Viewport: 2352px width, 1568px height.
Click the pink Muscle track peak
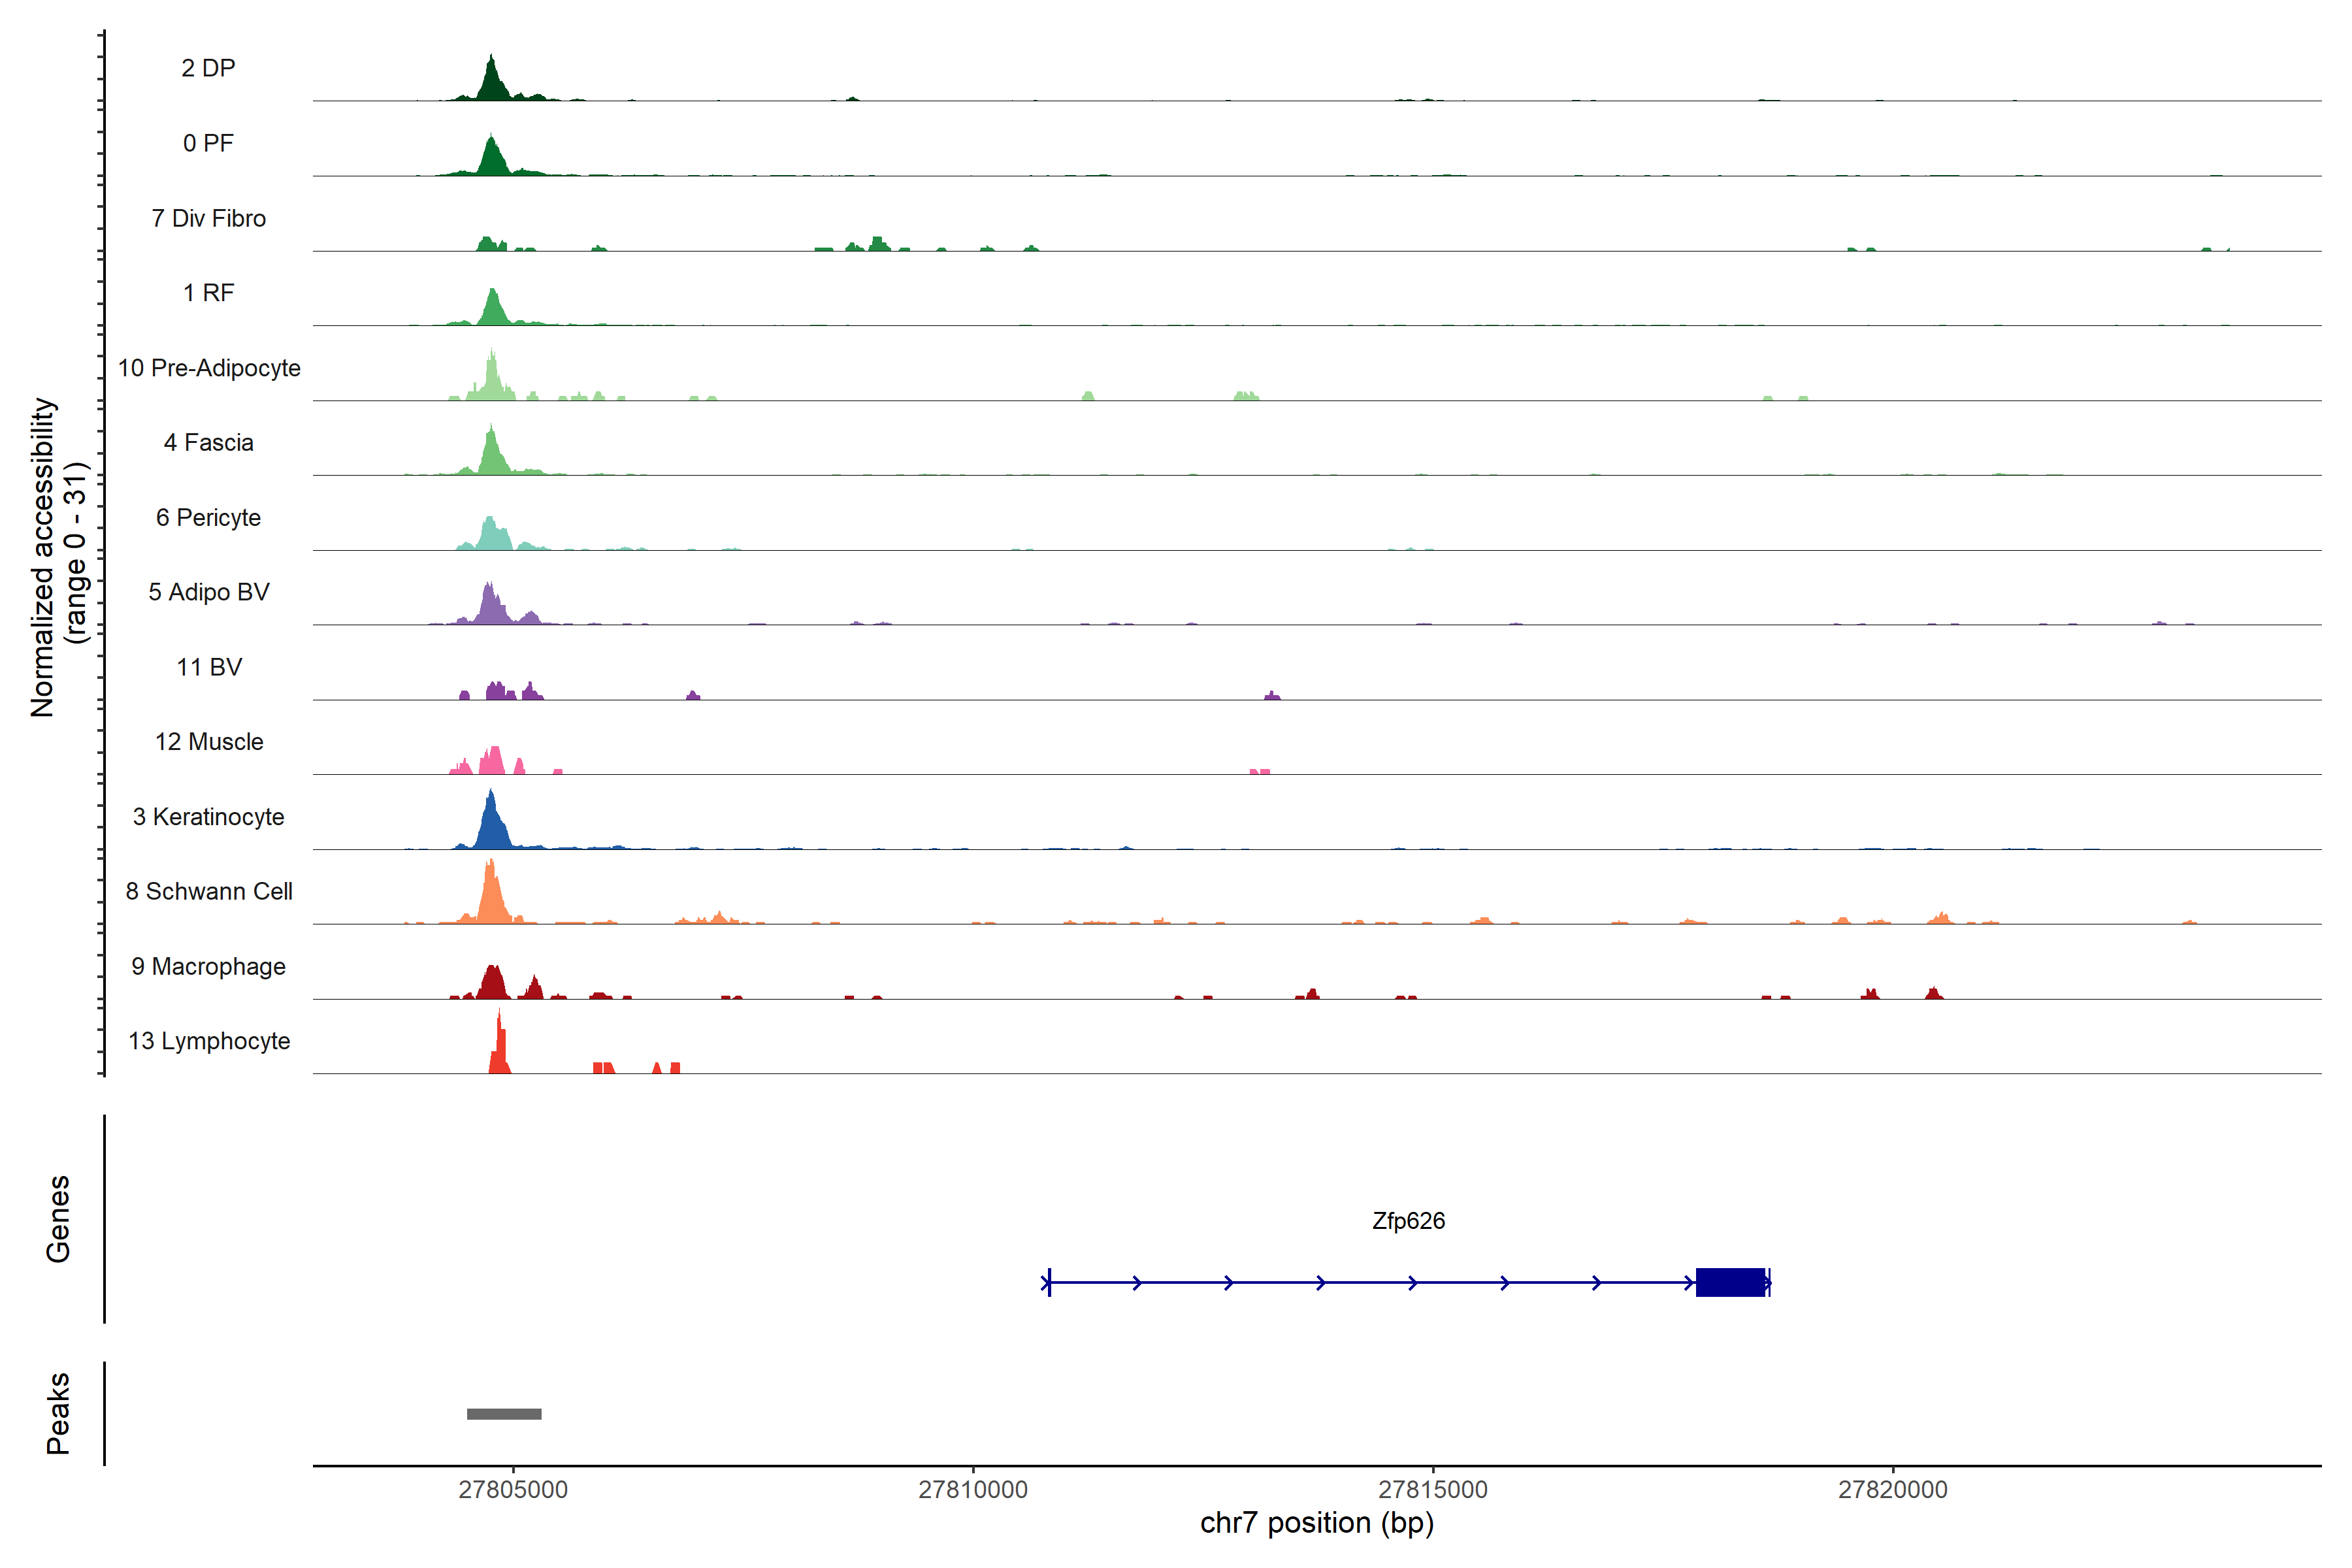492,763
